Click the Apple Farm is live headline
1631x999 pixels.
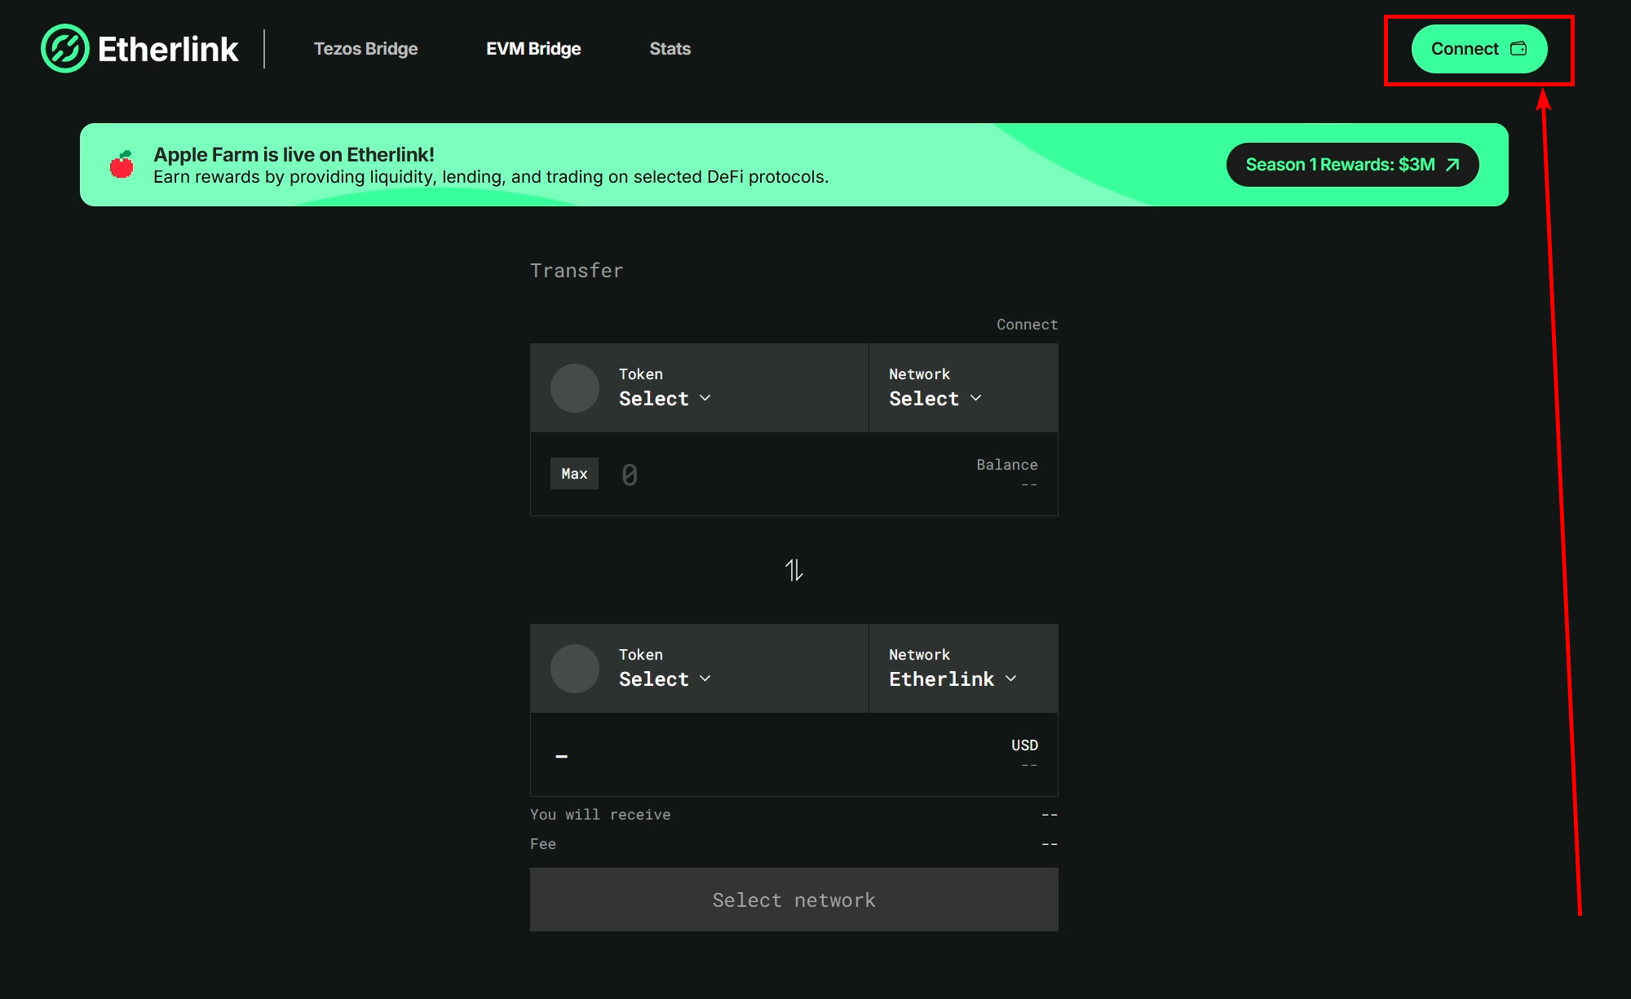click(x=294, y=155)
